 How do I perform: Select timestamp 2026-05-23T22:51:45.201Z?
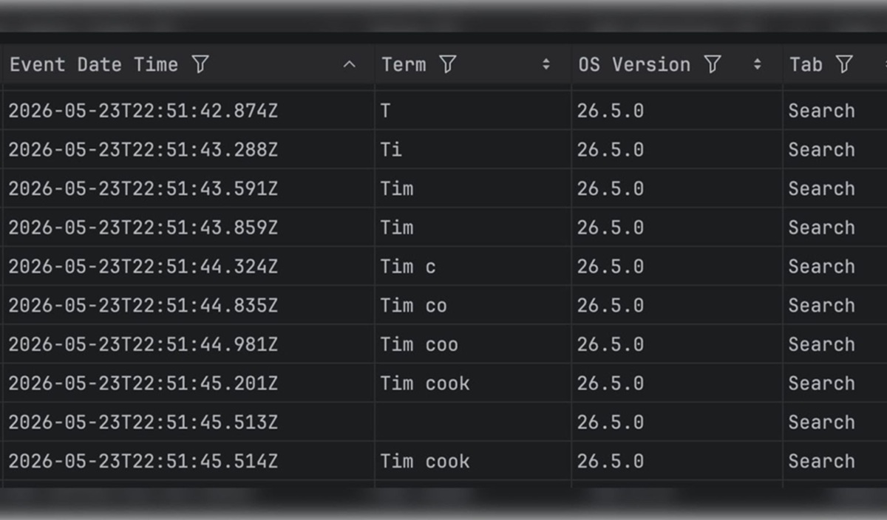tap(143, 384)
